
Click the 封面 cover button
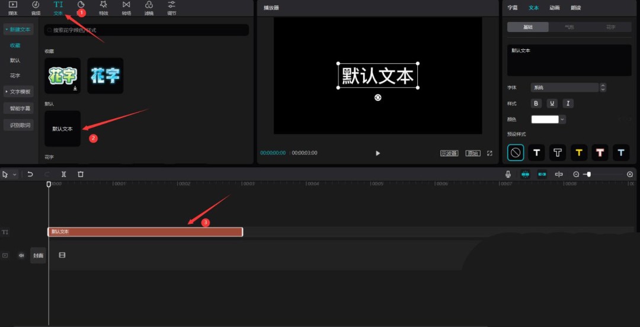click(38, 255)
